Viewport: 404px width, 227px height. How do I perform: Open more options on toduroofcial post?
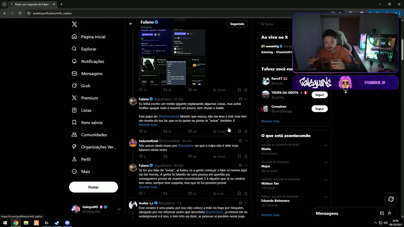pyautogui.click(x=246, y=141)
